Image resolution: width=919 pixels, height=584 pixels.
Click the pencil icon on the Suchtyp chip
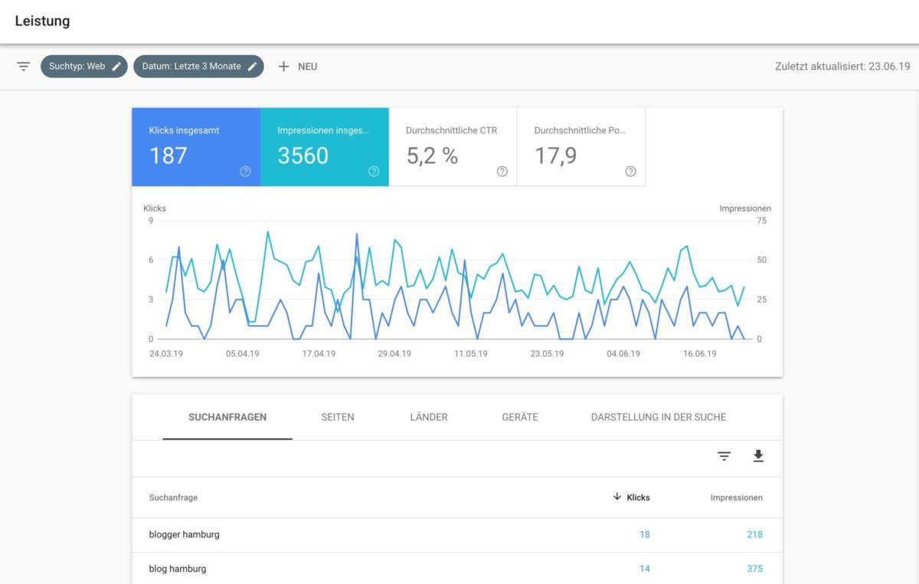coord(116,67)
